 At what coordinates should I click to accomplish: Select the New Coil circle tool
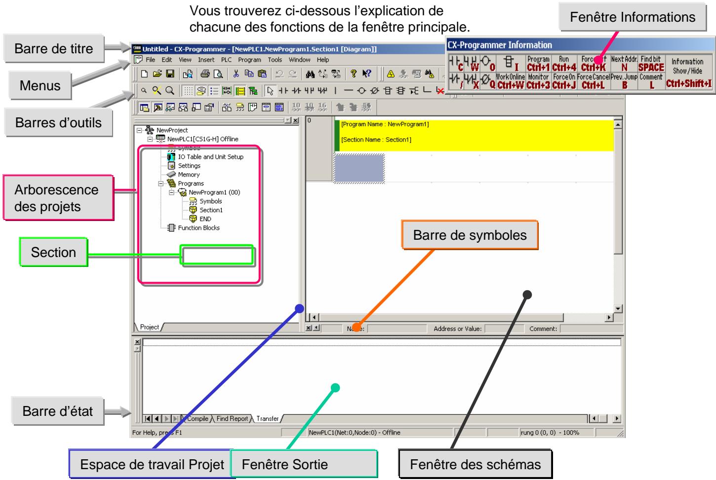click(x=361, y=90)
